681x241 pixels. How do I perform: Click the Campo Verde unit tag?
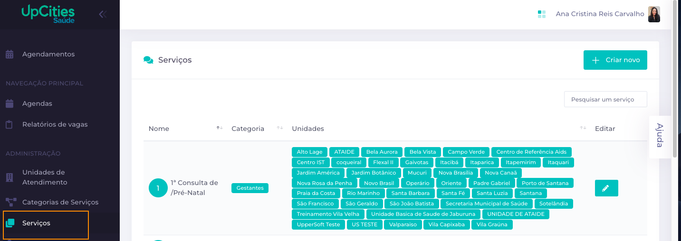tap(466, 152)
